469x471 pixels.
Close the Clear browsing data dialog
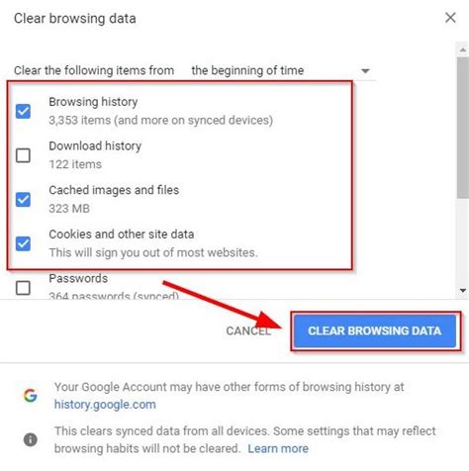click(450, 18)
